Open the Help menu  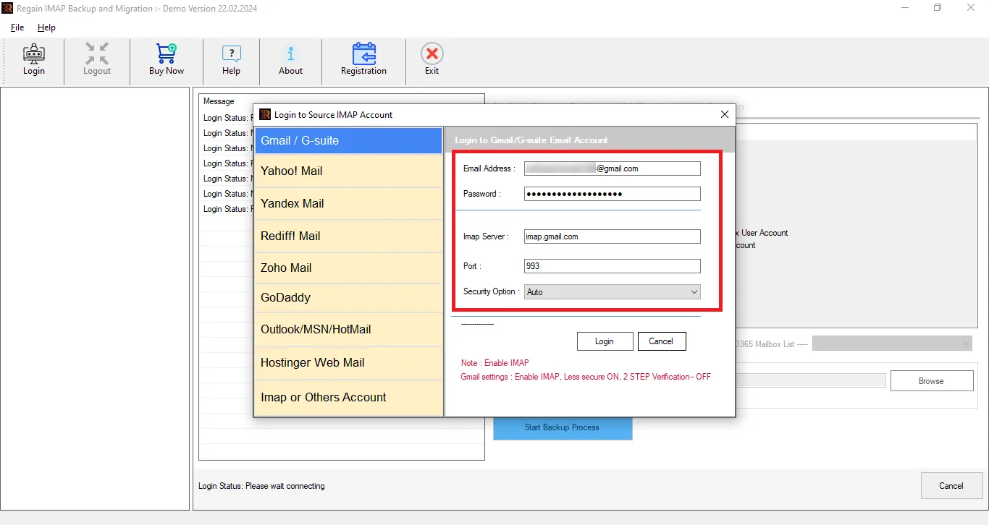[x=46, y=27]
